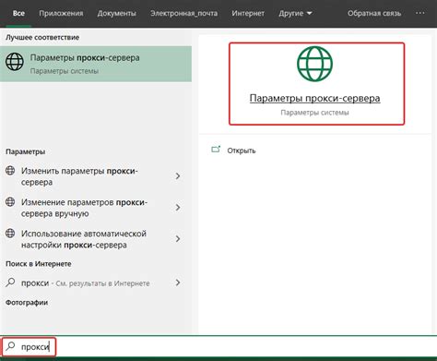This screenshot has width=437, height=361.
Task: Click the Обратная связь link
Action: [x=374, y=14]
